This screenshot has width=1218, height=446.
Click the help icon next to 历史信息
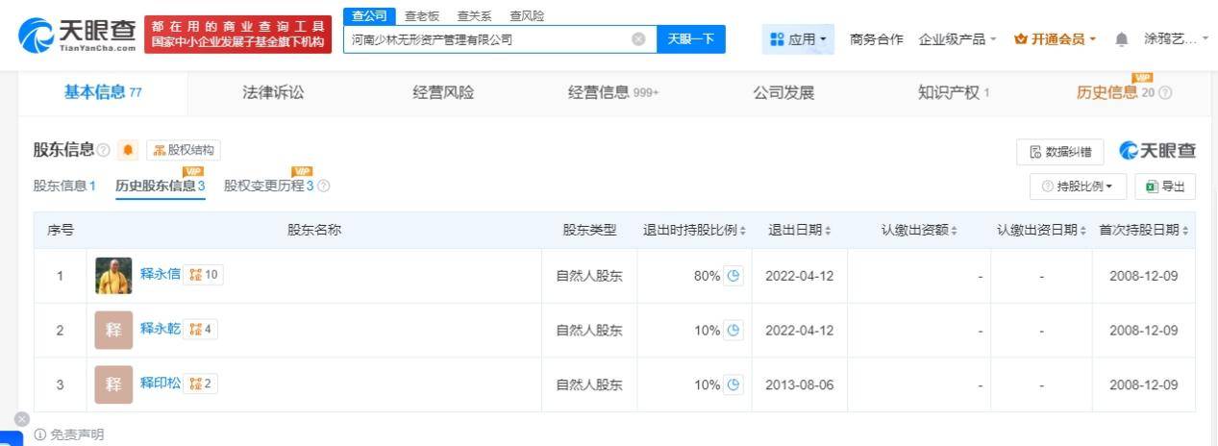tap(1165, 93)
